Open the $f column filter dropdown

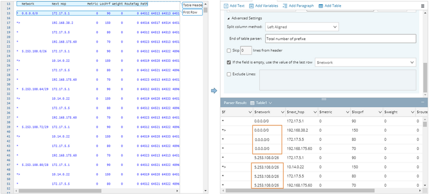250,112
